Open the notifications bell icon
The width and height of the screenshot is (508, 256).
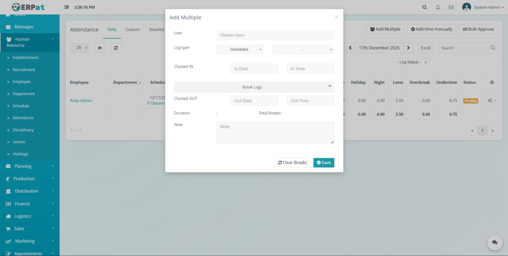(x=438, y=7)
